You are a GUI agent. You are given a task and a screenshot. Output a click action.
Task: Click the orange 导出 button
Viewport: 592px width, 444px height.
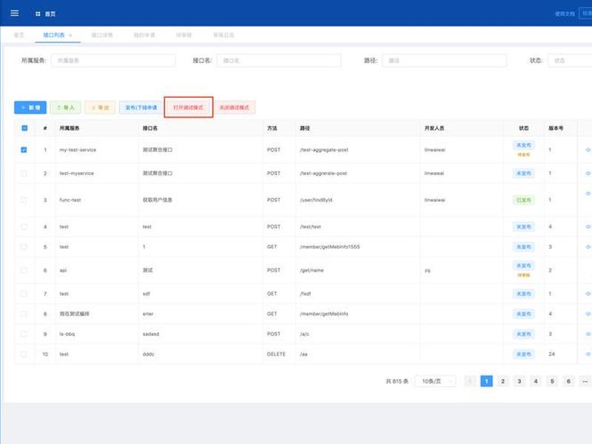coord(100,107)
